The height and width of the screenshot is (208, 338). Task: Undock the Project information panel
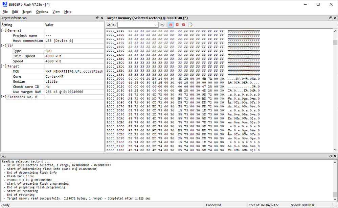point(97,18)
